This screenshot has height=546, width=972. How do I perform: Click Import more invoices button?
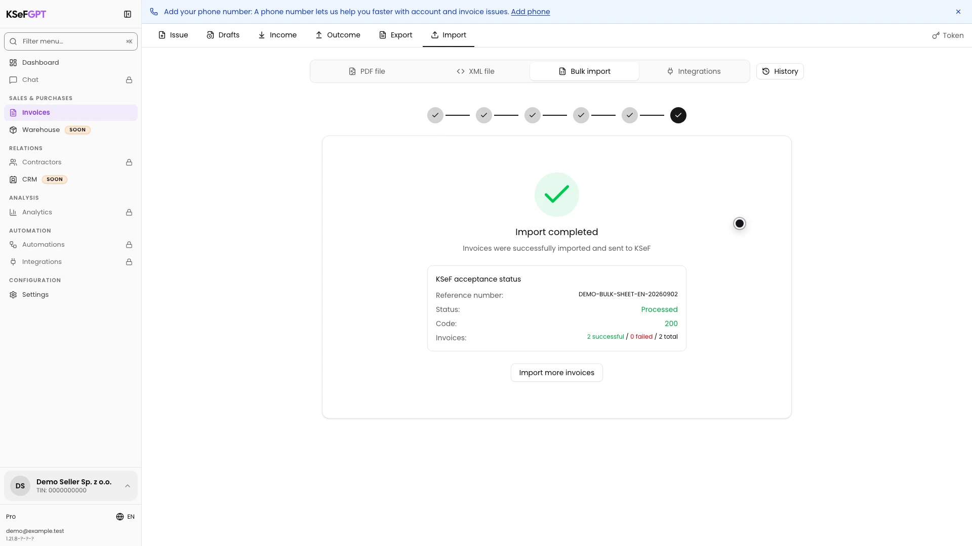pyautogui.click(x=556, y=373)
